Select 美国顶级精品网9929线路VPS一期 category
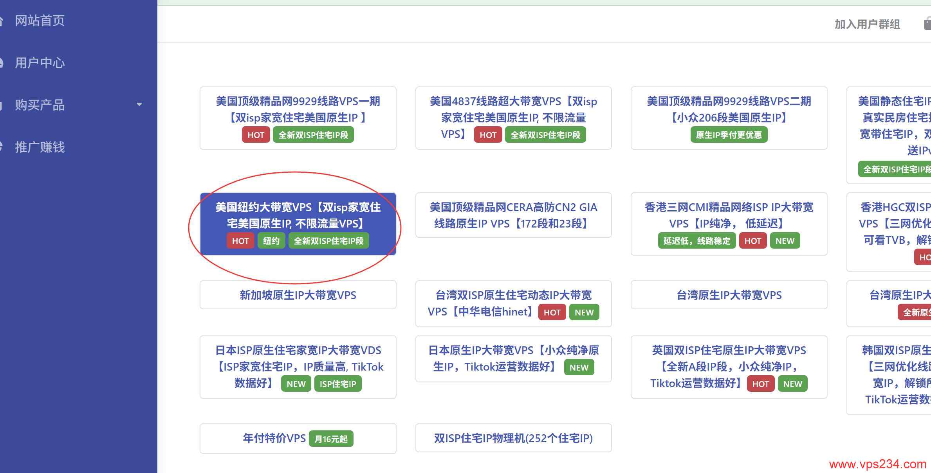This screenshot has width=931, height=473. pos(298,118)
